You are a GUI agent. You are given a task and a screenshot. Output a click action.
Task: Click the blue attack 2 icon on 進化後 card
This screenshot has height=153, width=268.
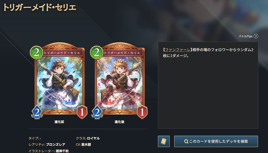click(97, 112)
